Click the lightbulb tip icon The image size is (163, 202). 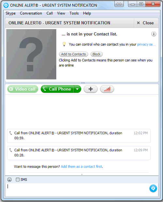click(x=64, y=44)
